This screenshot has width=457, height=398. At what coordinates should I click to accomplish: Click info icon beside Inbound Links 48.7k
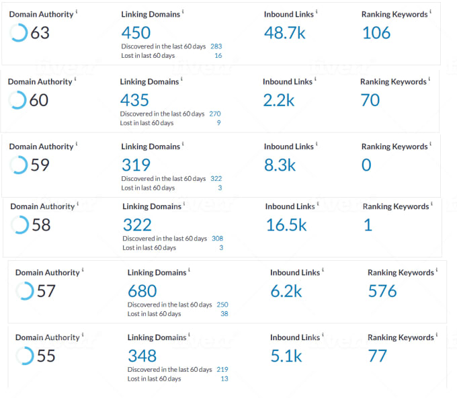click(x=317, y=12)
